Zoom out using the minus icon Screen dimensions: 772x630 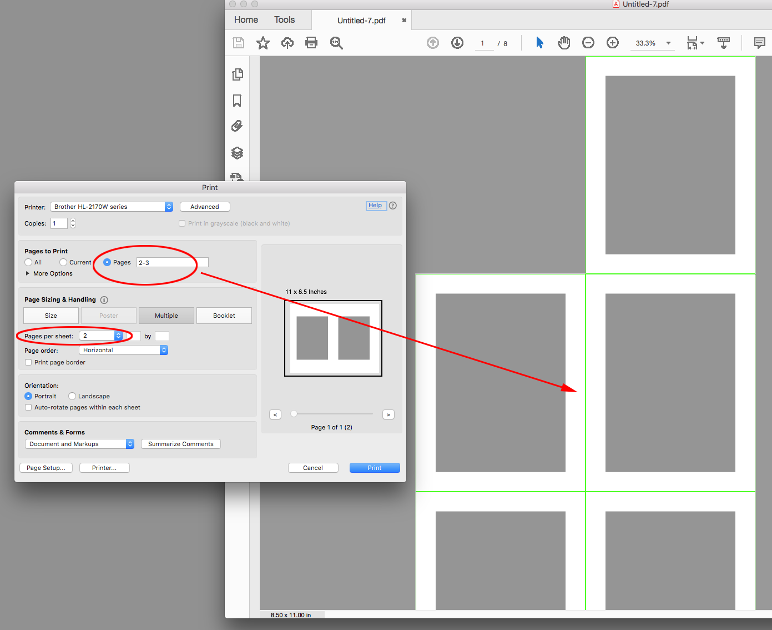[588, 42]
